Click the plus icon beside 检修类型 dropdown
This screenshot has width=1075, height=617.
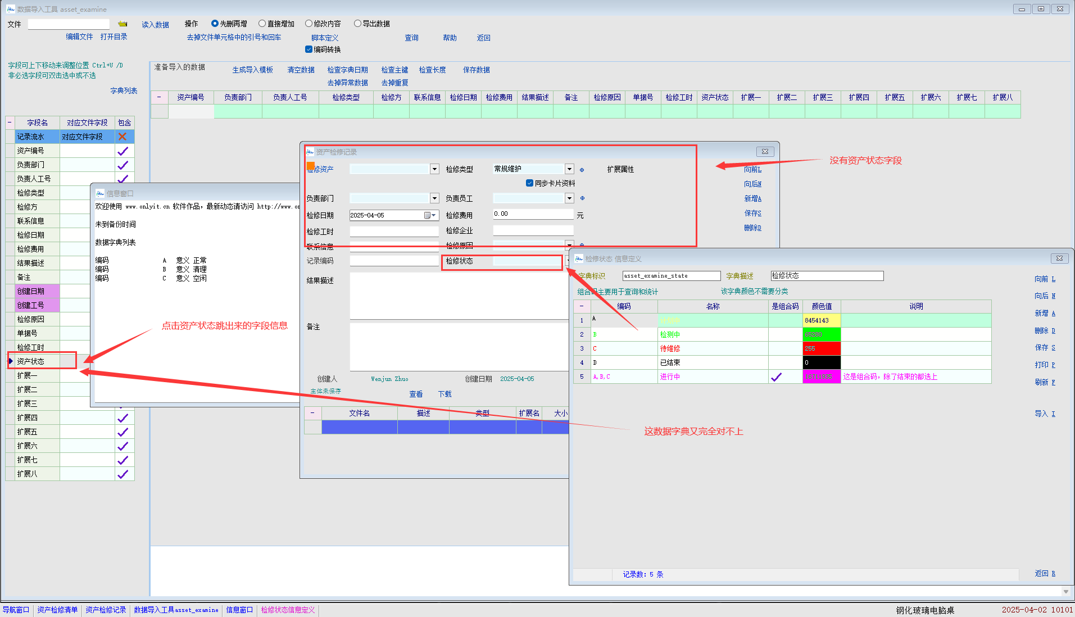582,170
